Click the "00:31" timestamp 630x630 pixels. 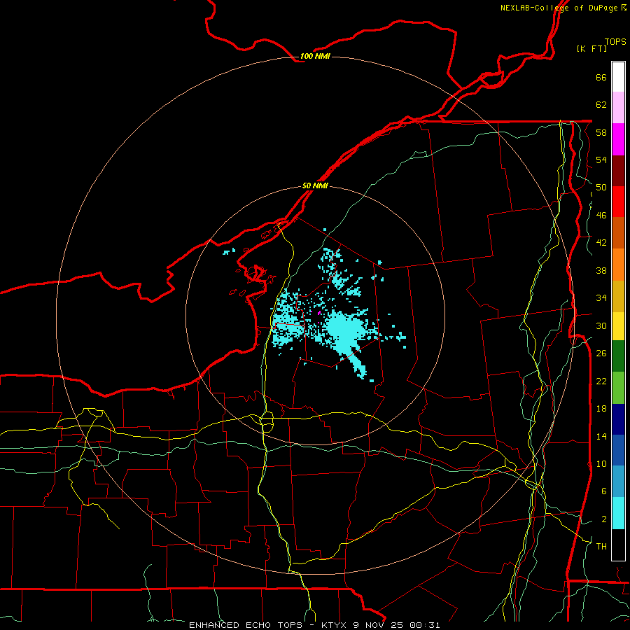pyautogui.click(x=425, y=625)
